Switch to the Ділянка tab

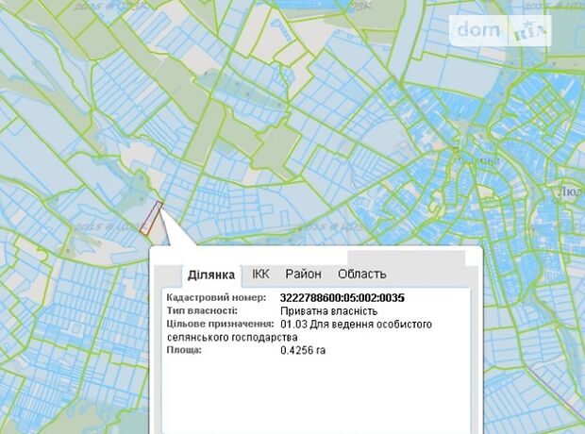(x=211, y=275)
